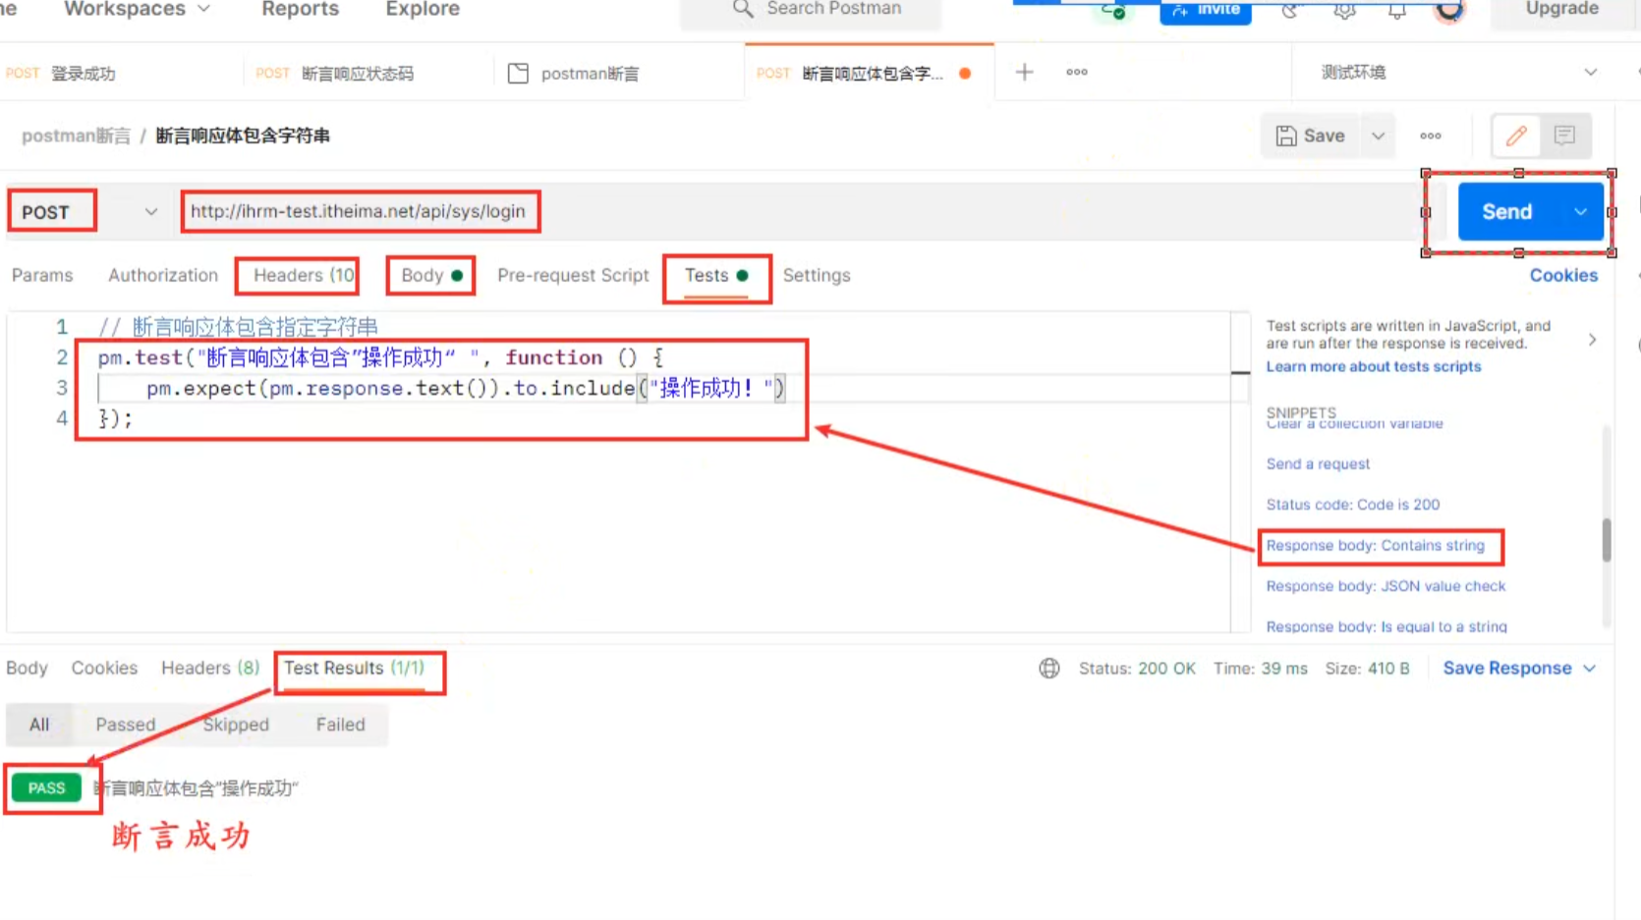Click the sync status cloud icon

click(x=1113, y=11)
